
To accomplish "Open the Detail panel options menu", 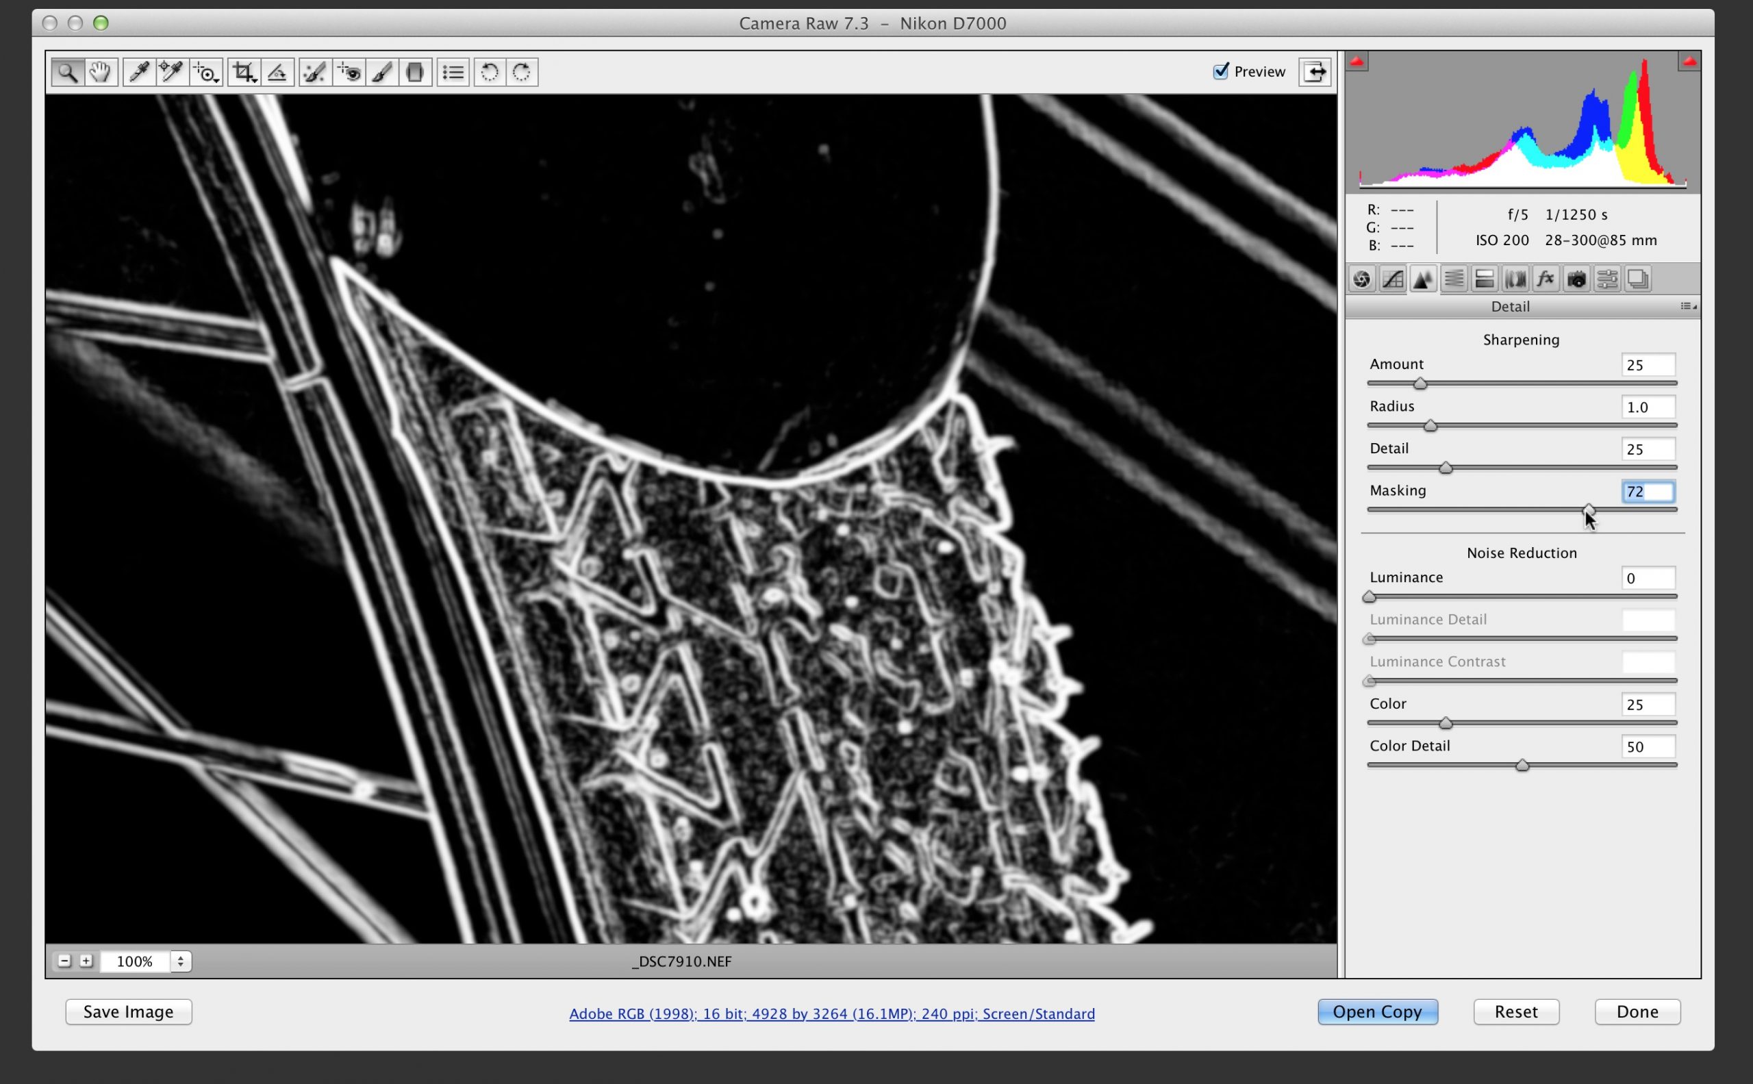I will [1688, 307].
